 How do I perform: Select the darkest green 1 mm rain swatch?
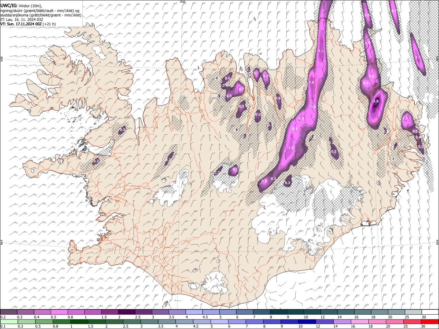tap(79, 321)
